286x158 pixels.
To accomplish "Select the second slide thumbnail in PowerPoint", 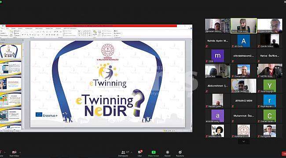I will click(x=11, y=68).
